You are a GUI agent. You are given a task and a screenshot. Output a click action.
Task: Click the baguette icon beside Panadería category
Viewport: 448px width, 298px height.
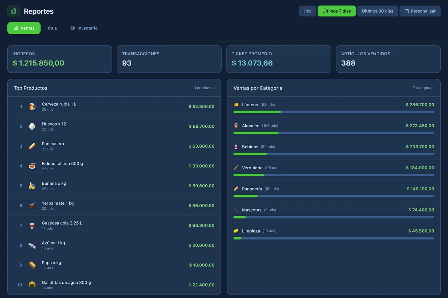pos(236,189)
